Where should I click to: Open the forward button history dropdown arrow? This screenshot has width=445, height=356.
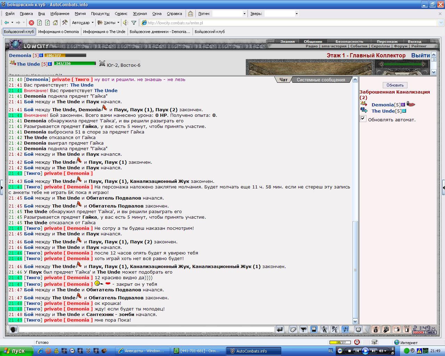pos(24,23)
